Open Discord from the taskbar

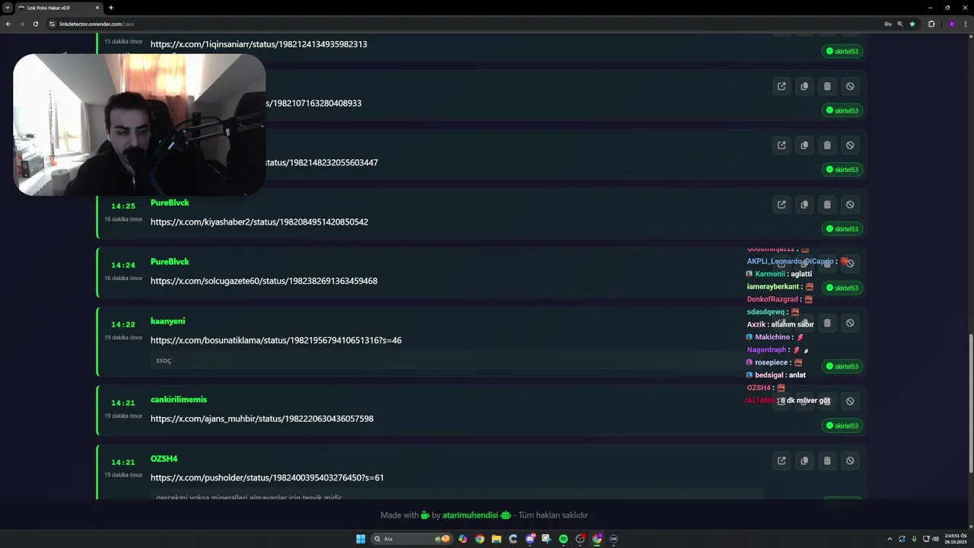(530, 539)
